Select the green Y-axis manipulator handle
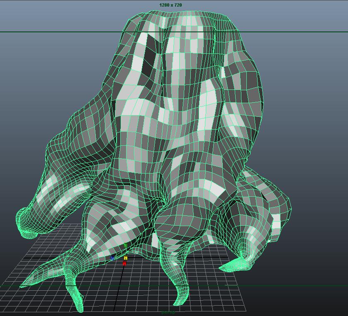Image resolution: width=348 pixels, height=316 pixels. pyautogui.click(x=125, y=245)
